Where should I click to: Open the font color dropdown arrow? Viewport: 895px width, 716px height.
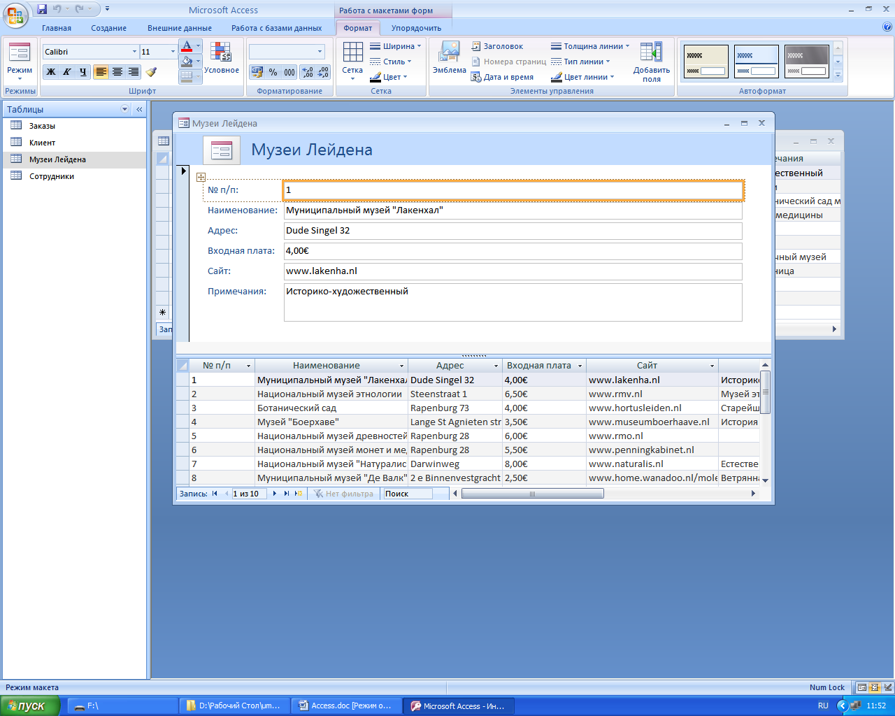pyautogui.click(x=199, y=47)
